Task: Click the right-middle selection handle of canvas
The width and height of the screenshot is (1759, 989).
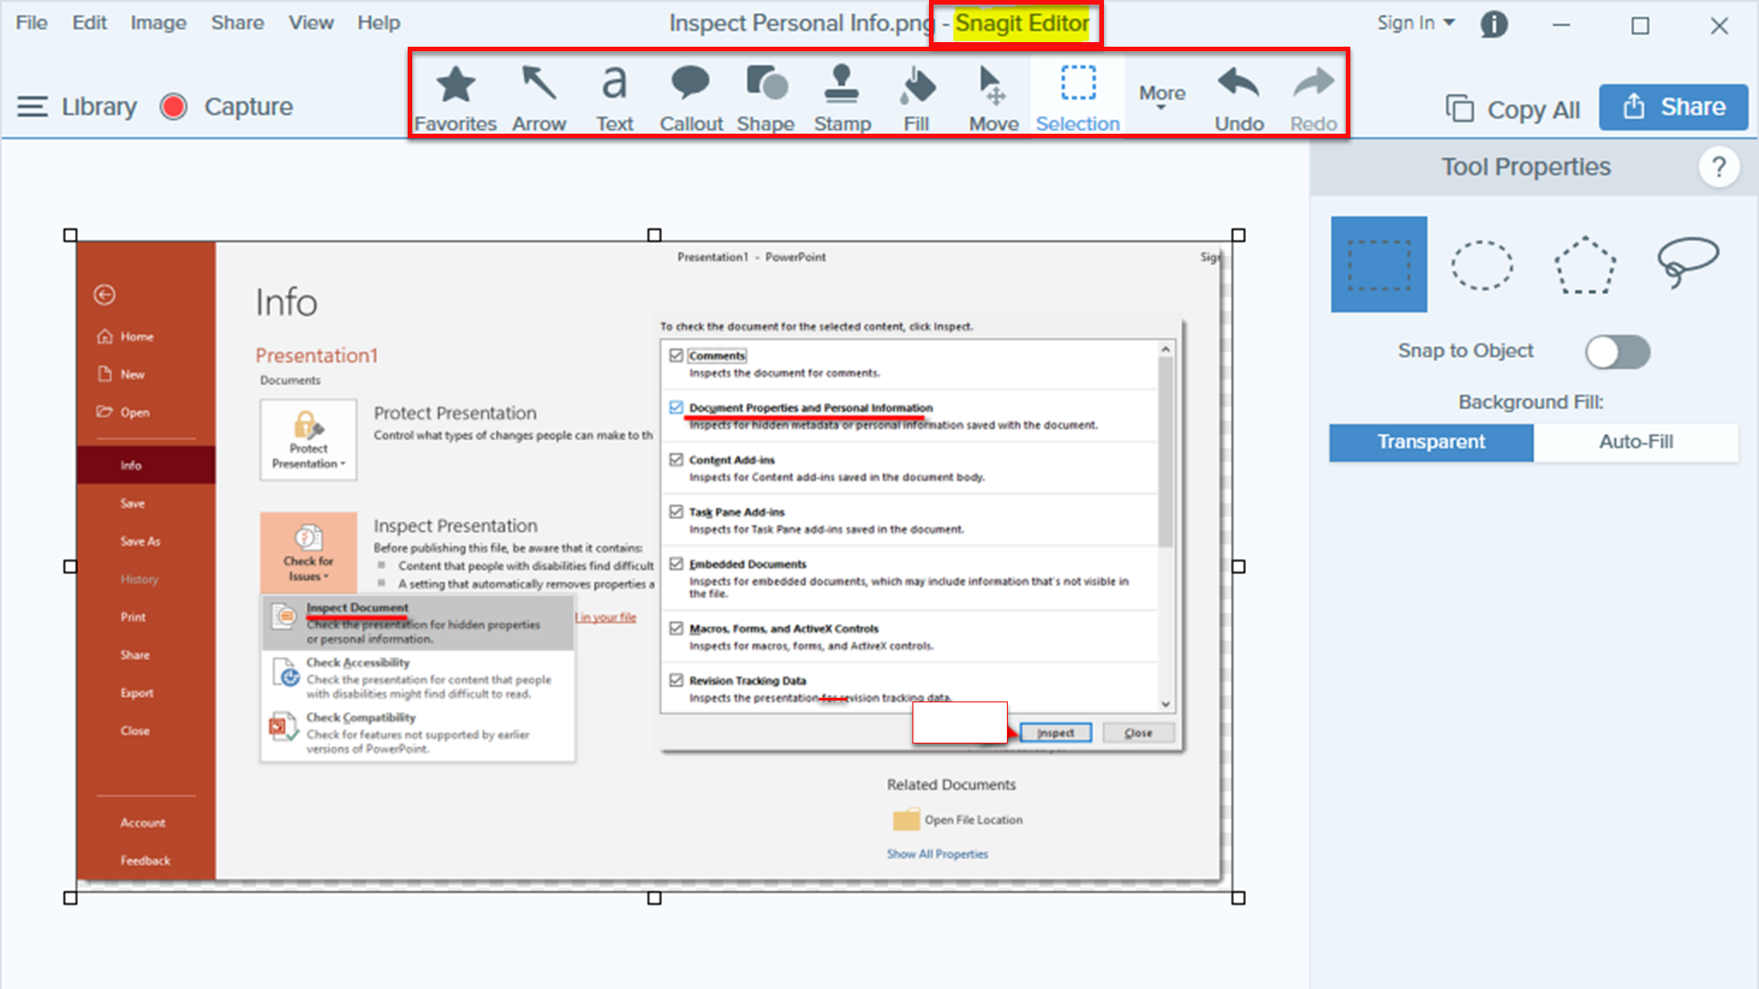Action: pos(1239,567)
